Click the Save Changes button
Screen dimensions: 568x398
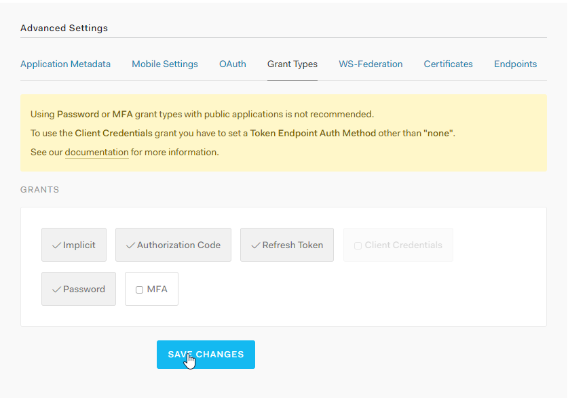pyautogui.click(x=206, y=355)
